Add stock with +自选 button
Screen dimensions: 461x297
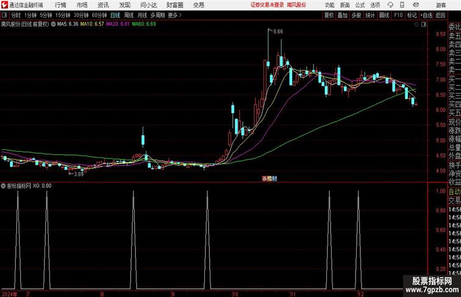pyautogui.click(x=426, y=15)
